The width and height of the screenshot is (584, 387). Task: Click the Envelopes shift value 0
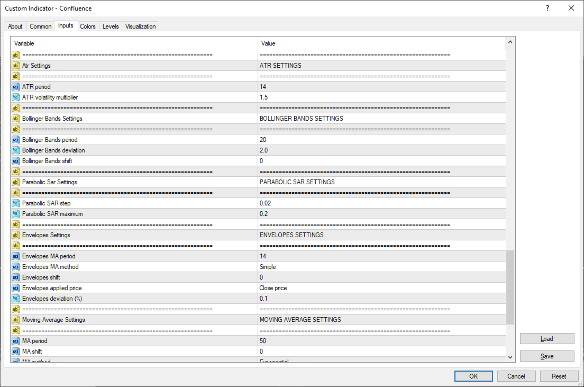click(x=261, y=277)
